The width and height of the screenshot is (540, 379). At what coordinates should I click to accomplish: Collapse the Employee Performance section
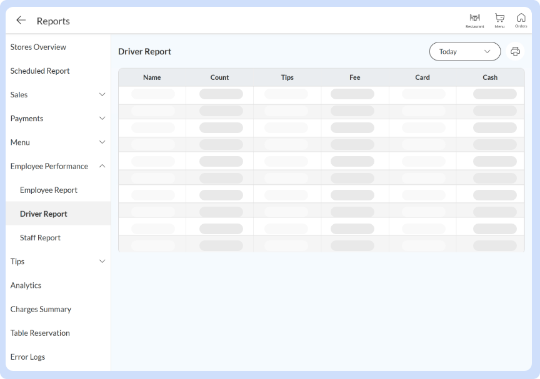pyautogui.click(x=102, y=166)
